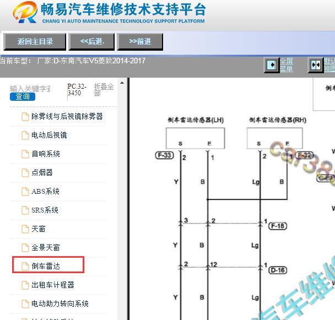Click the F-33 connector label in diagram
The height and width of the screenshot is (320, 335).
point(164,155)
